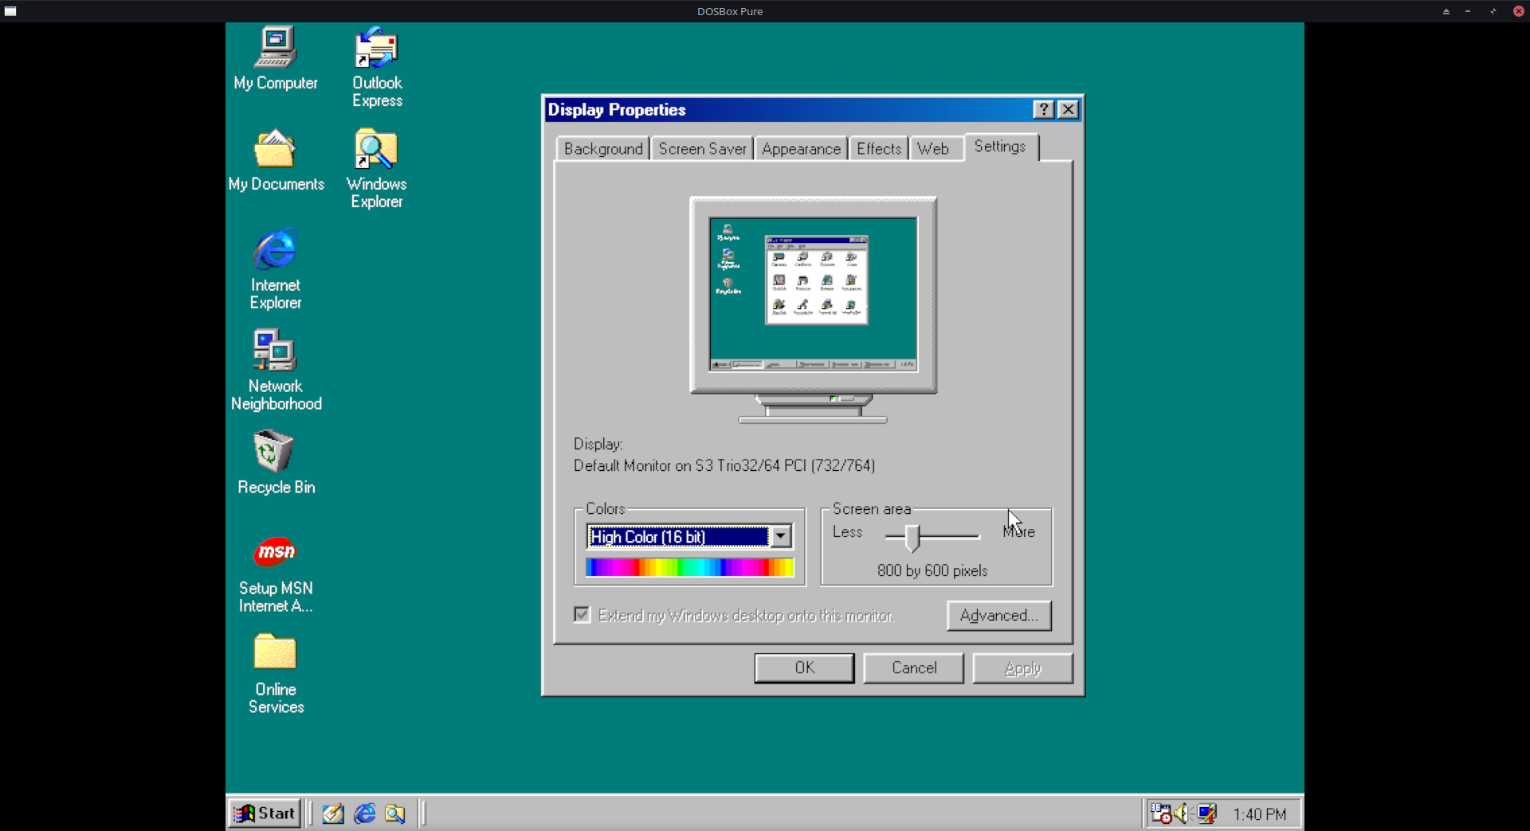Open the My Computer desktop icon
This screenshot has height=831, width=1530.
coord(275,48)
